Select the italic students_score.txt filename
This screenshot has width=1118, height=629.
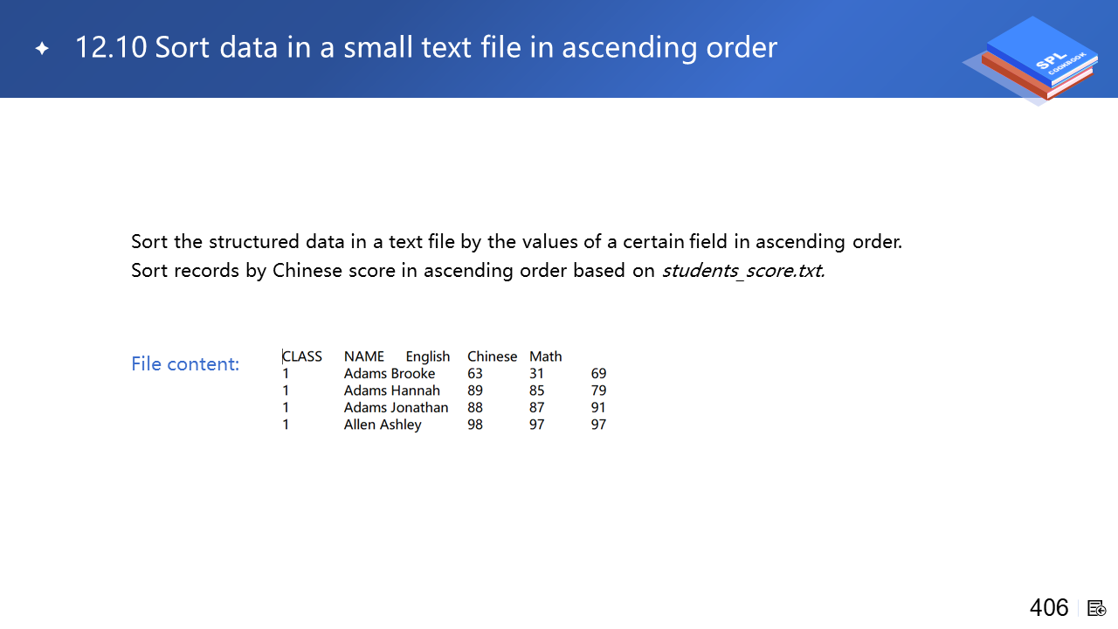(x=743, y=270)
